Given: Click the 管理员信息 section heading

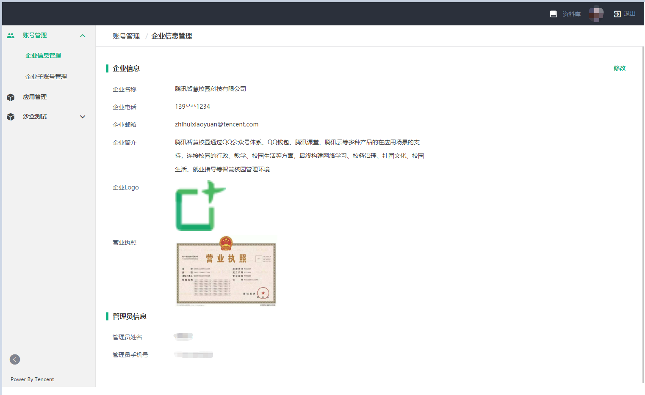Looking at the screenshot, I should click(130, 316).
